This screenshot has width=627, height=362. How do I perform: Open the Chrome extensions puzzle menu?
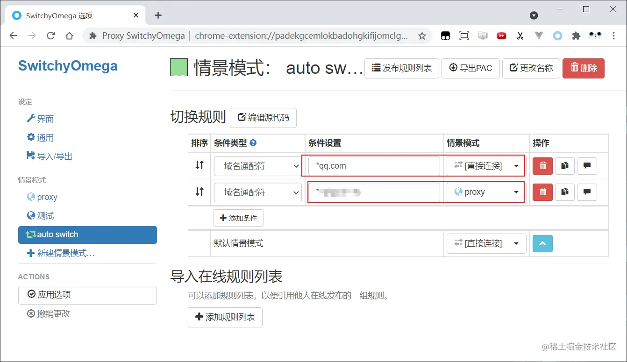pyautogui.click(x=576, y=36)
